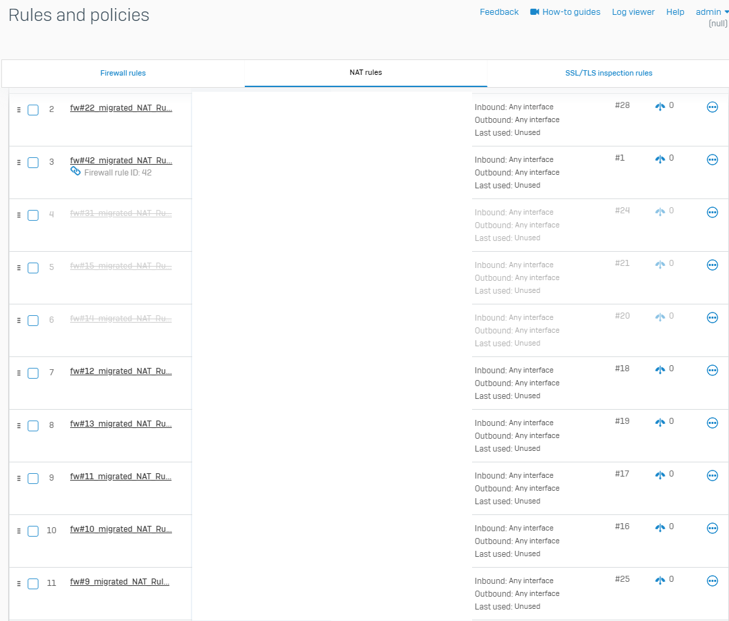Switch to the Firewall rules tab
729x621 pixels.
pyautogui.click(x=123, y=73)
